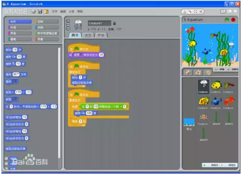The image size is (242, 175).
Task: Tick the y position reporter checkbox
Action: [x=6, y=163]
